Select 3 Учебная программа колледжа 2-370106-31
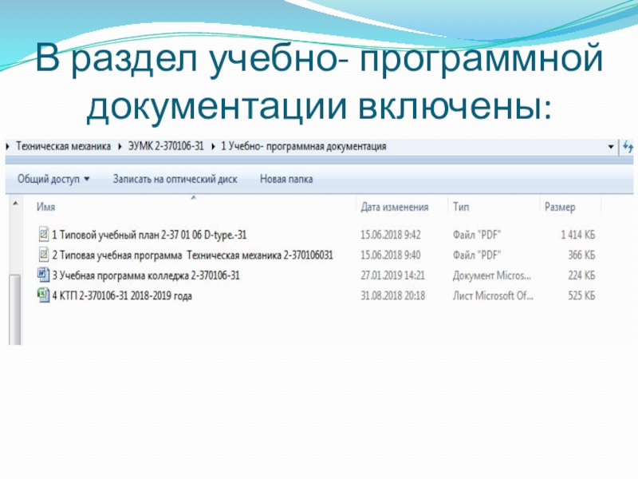Screen dimensions: 638x479 click(x=146, y=275)
